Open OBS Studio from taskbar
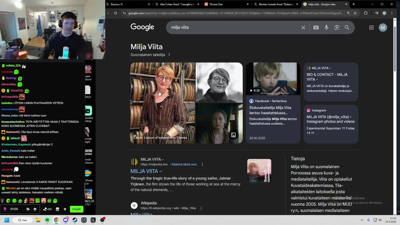This screenshot has width=400, height=225. [x=102, y=220]
